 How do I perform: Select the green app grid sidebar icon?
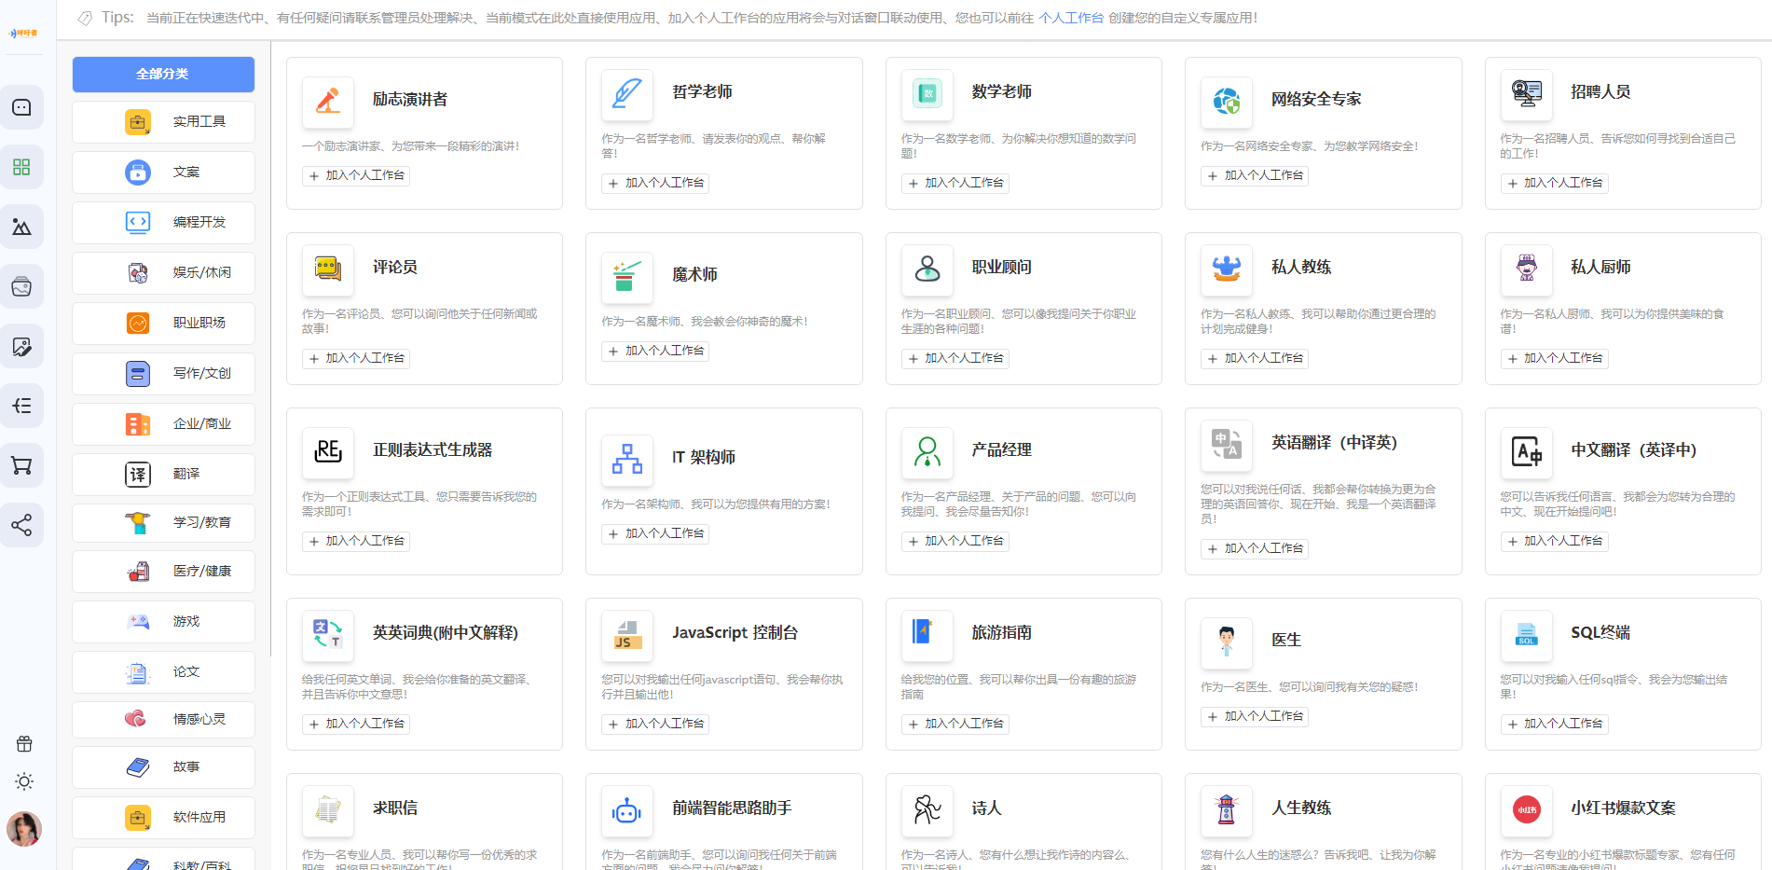click(21, 167)
